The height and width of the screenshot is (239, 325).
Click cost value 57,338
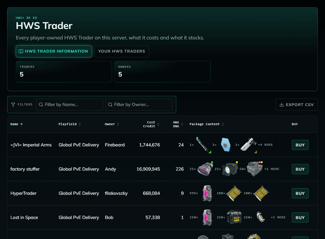pyautogui.click(x=153, y=217)
